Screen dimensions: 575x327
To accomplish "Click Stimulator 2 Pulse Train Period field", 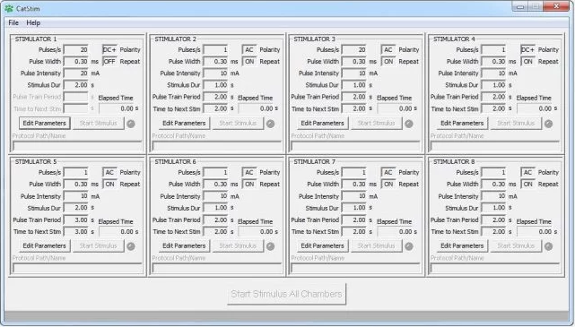I will pyautogui.click(x=215, y=97).
